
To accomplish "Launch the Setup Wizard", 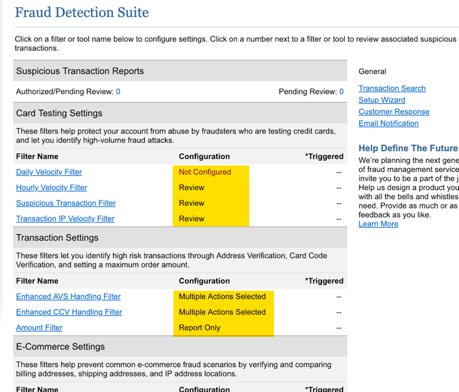I will click(x=382, y=100).
